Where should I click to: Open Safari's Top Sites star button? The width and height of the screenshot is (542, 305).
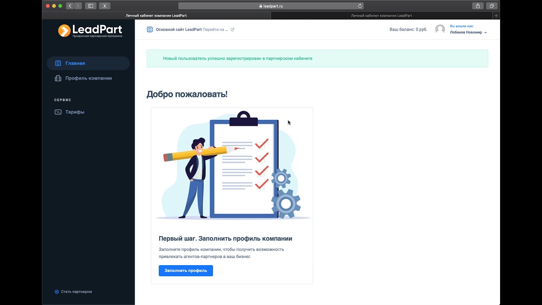tap(105, 6)
